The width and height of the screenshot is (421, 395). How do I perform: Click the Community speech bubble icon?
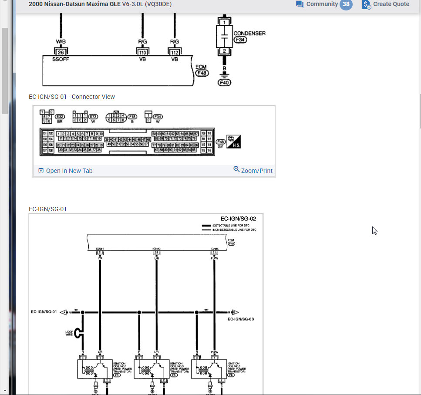300,4
